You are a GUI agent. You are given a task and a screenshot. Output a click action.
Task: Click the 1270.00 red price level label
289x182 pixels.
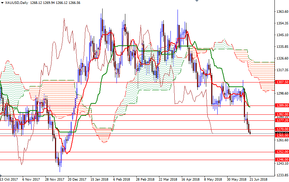tap(282, 129)
